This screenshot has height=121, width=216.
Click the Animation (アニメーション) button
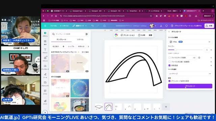point(128,35)
